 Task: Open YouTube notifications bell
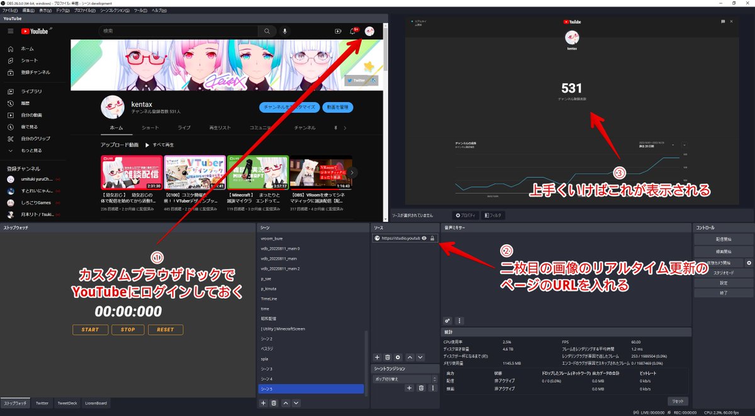[x=353, y=31]
